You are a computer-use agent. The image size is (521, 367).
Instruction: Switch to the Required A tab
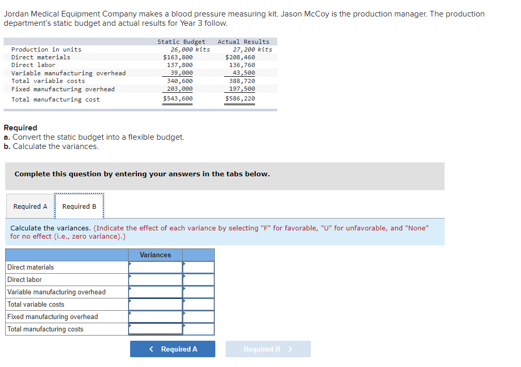[30, 206]
